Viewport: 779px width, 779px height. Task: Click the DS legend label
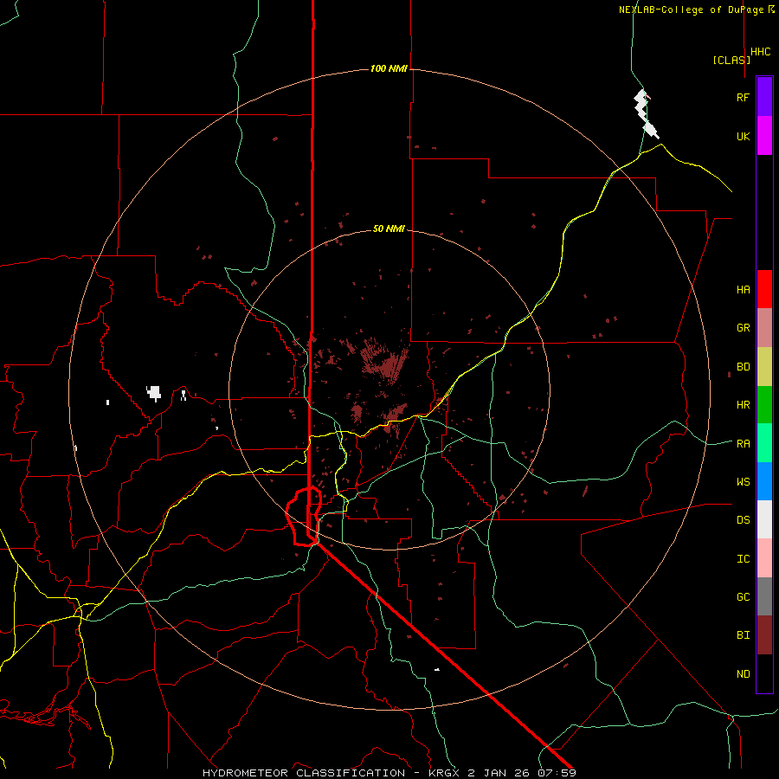pos(743,519)
